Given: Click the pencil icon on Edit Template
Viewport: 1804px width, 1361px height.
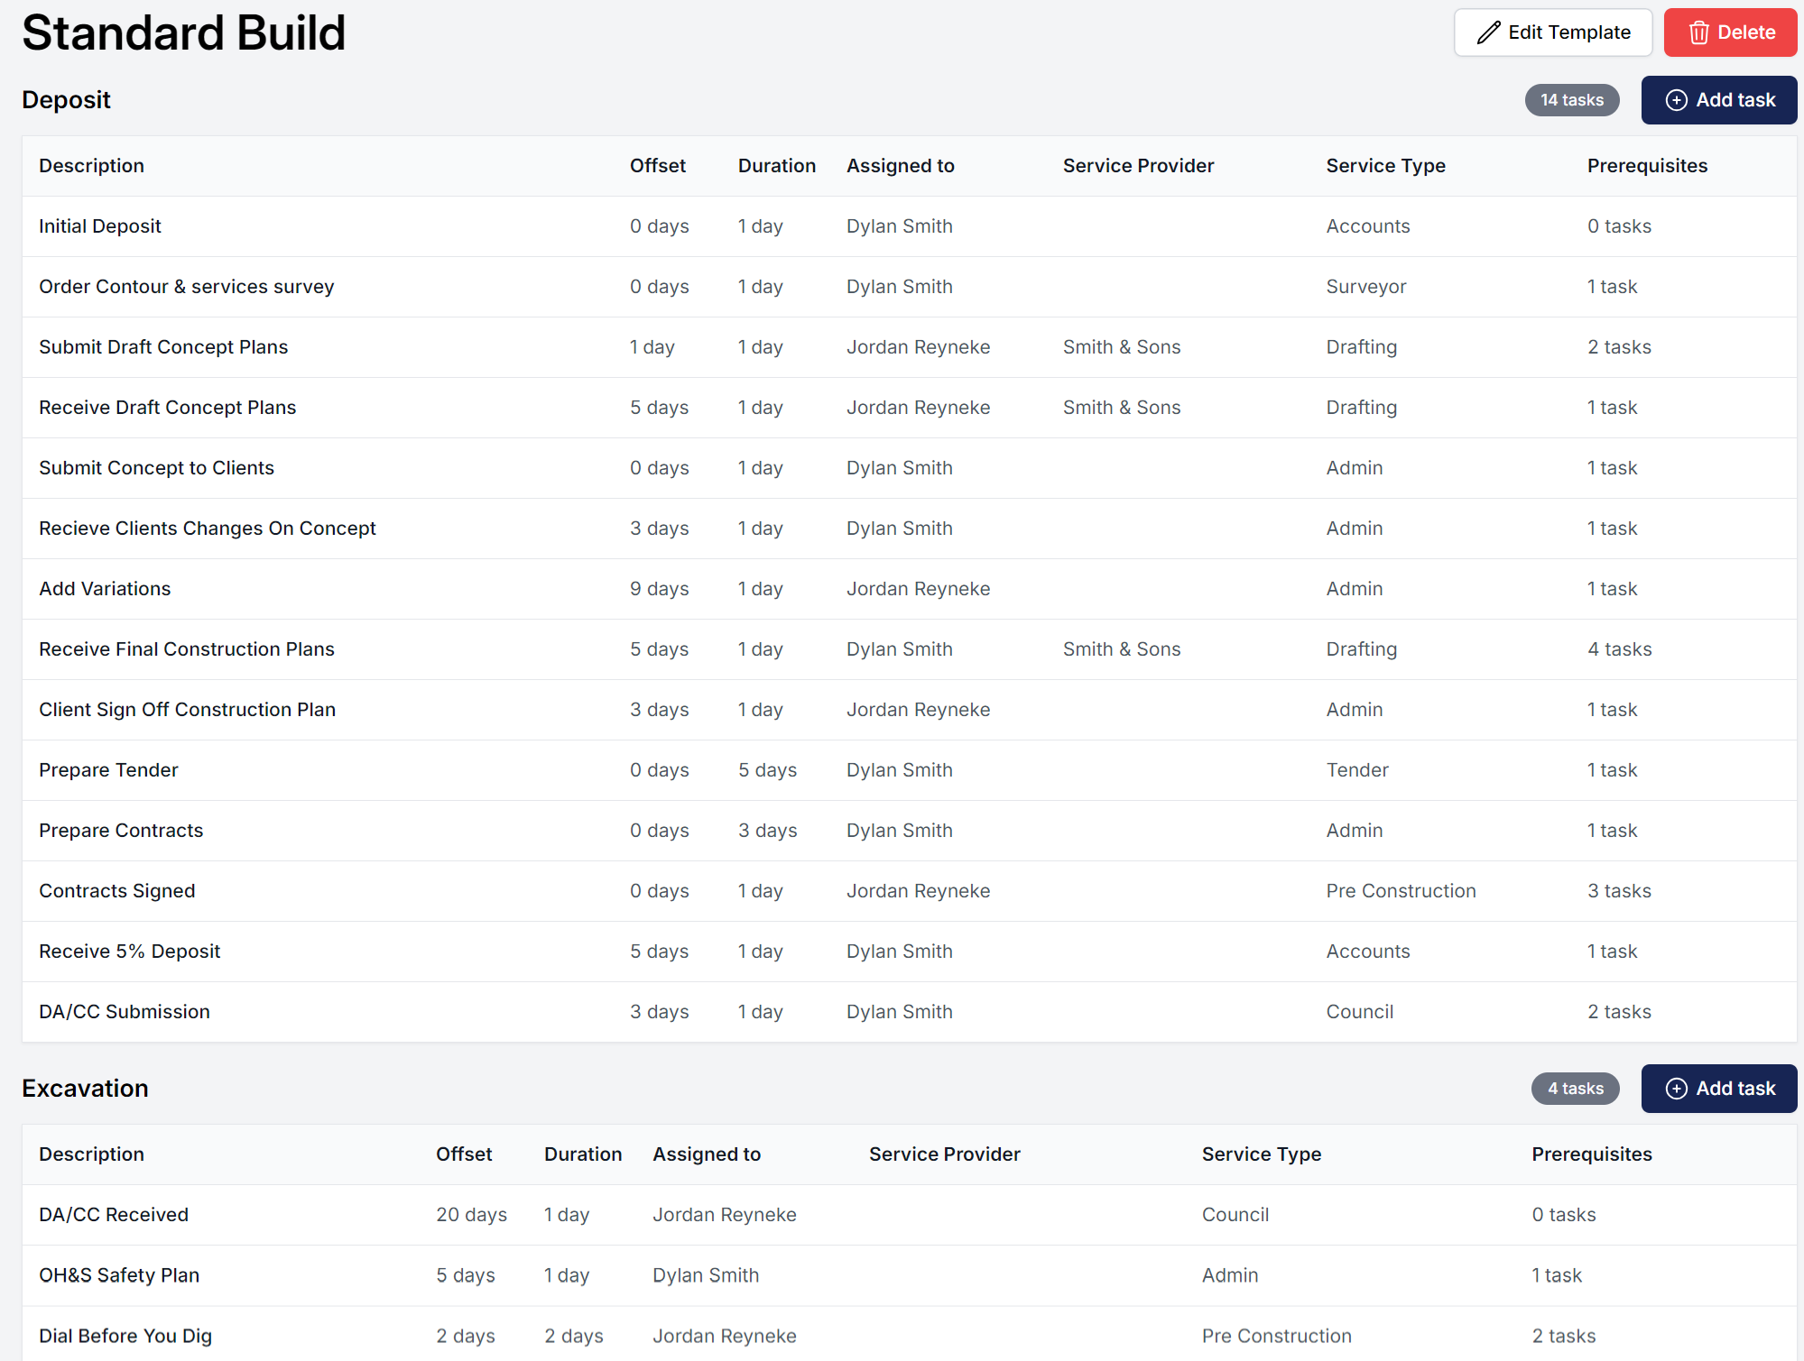Looking at the screenshot, I should coord(1489,32).
